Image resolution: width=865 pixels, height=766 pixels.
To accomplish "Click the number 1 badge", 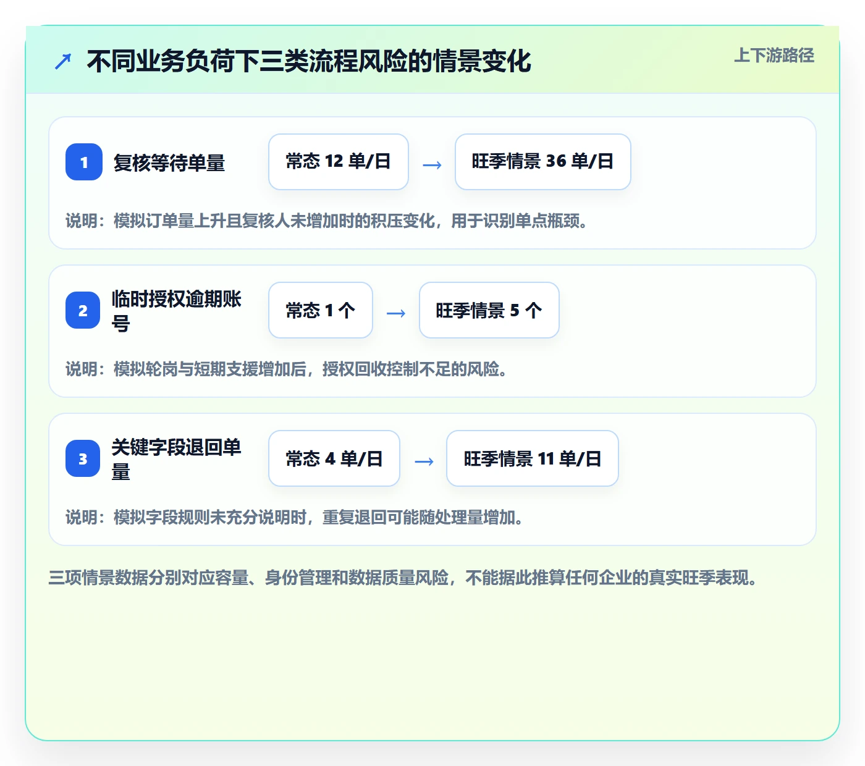I will pos(84,162).
